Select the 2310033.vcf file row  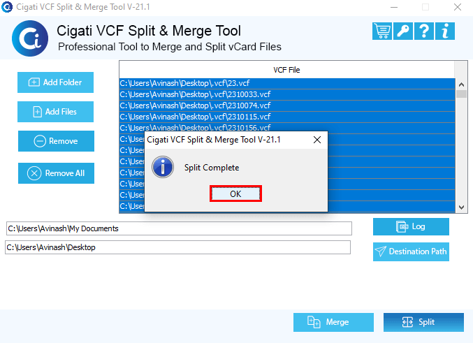(x=287, y=94)
